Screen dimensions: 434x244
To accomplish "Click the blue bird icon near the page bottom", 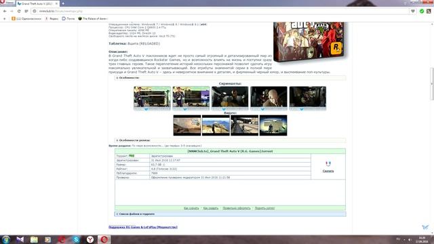I will [x=425, y=227].
